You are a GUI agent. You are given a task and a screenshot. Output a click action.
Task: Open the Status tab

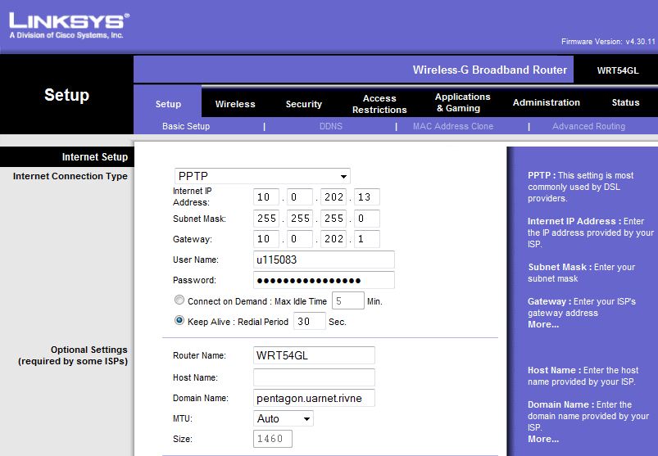pos(625,102)
